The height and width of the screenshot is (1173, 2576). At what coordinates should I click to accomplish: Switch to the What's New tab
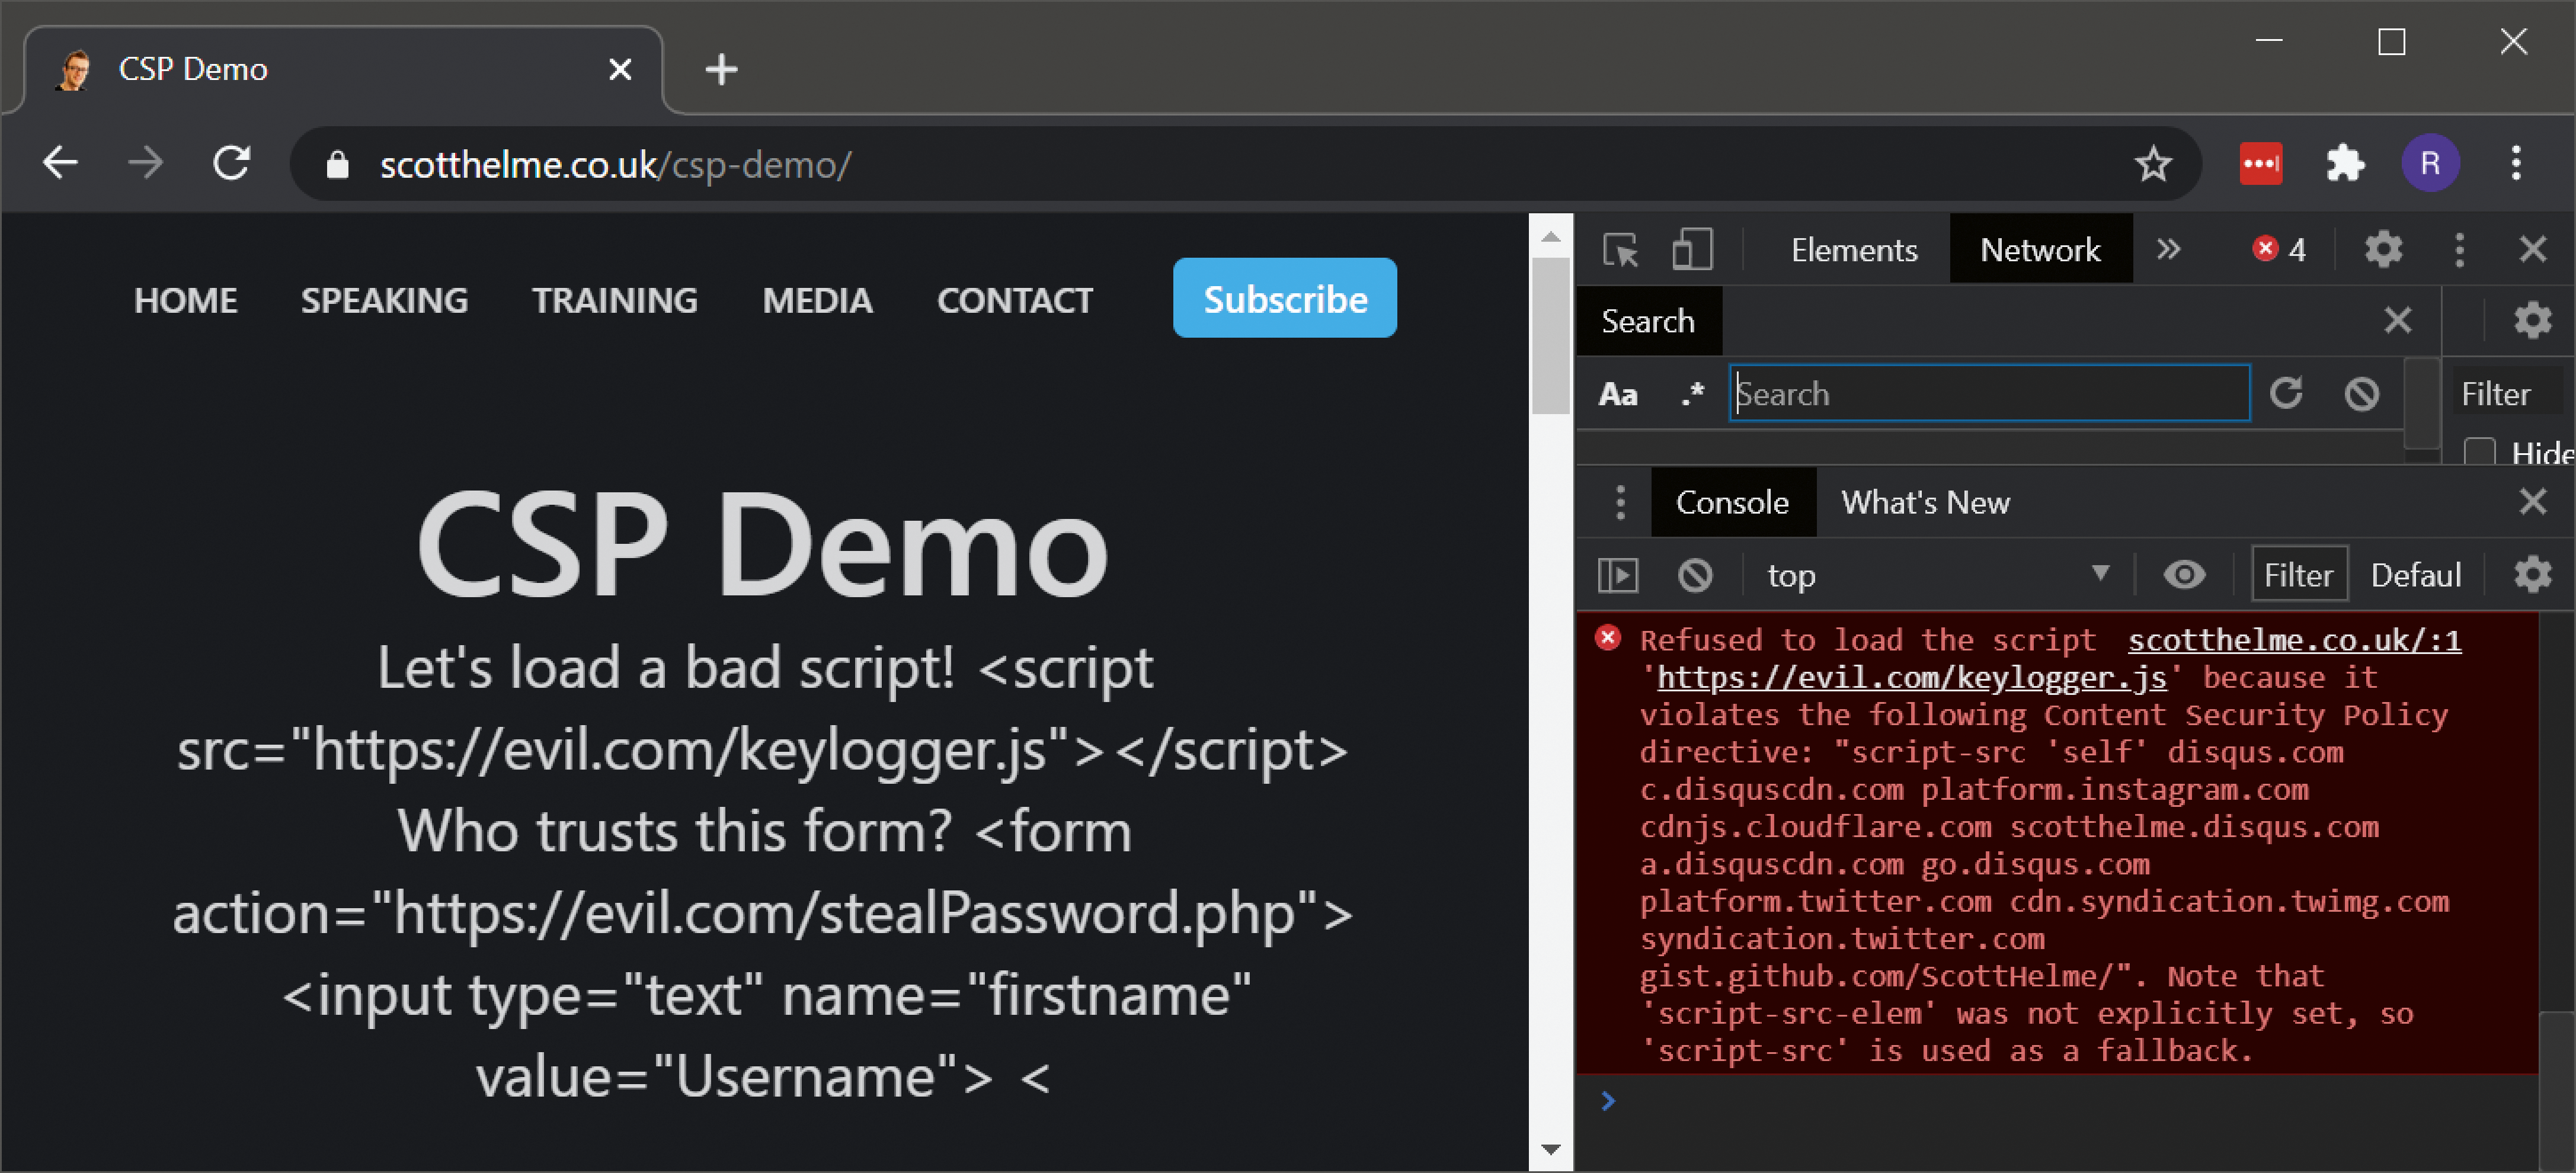tap(1925, 502)
